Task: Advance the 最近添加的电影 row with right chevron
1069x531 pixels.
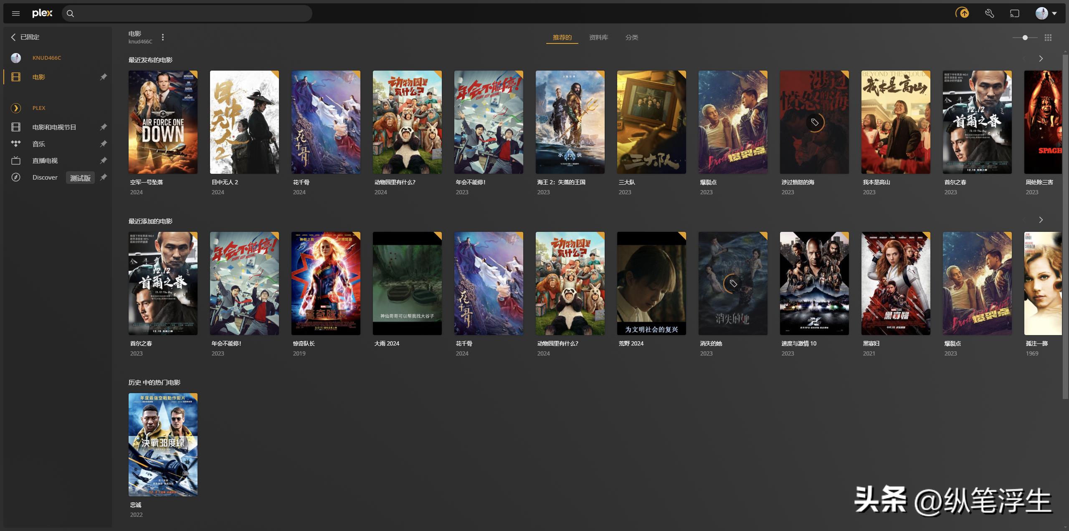Action: [x=1041, y=220]
